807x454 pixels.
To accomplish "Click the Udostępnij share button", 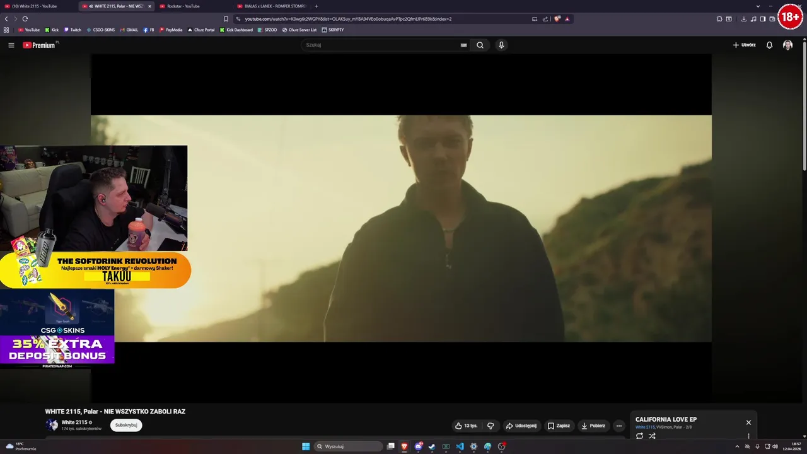I will click(x=521, y=426).
